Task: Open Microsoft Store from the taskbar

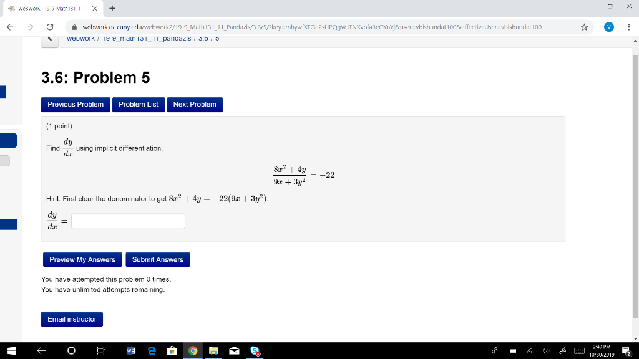Action: click(x=172, y=351)
